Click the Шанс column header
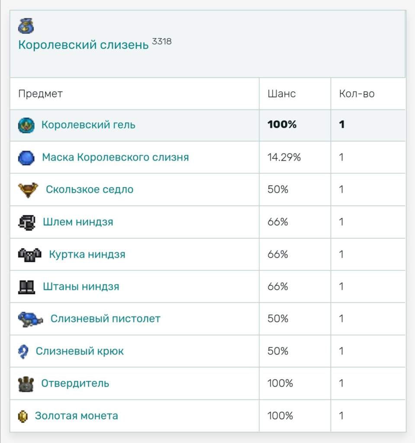This screenshot has width=415, height=443. click(x=282, y=94)
